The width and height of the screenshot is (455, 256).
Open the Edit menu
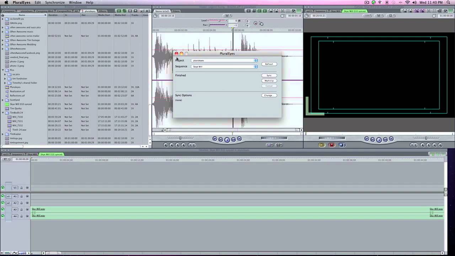38,2
